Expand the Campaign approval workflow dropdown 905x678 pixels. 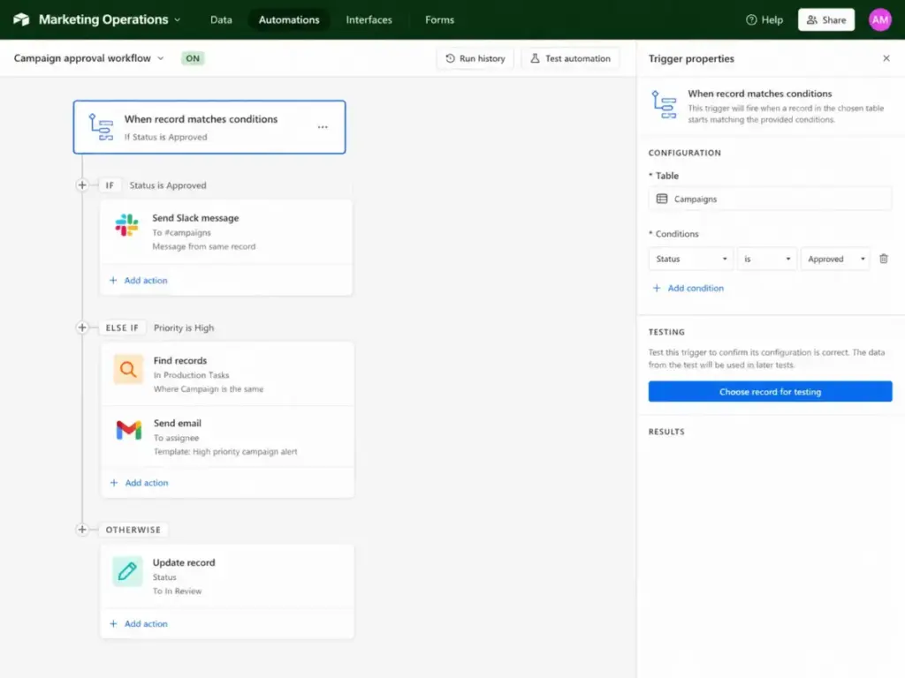click(89, 58)
